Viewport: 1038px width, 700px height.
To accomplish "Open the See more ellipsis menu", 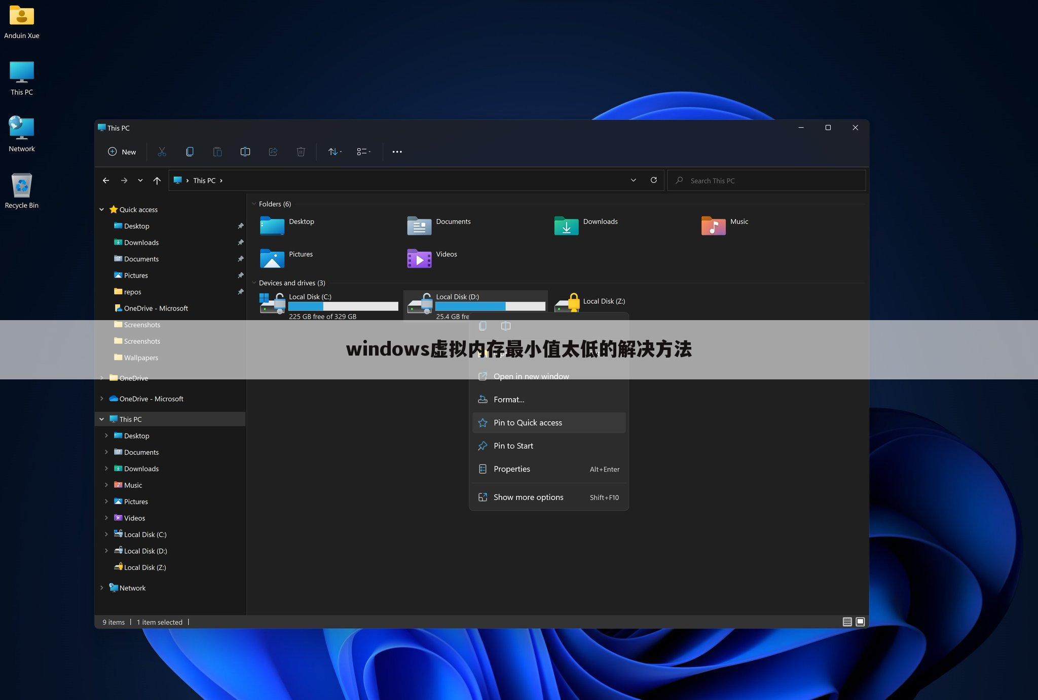I will pos(397,152).
